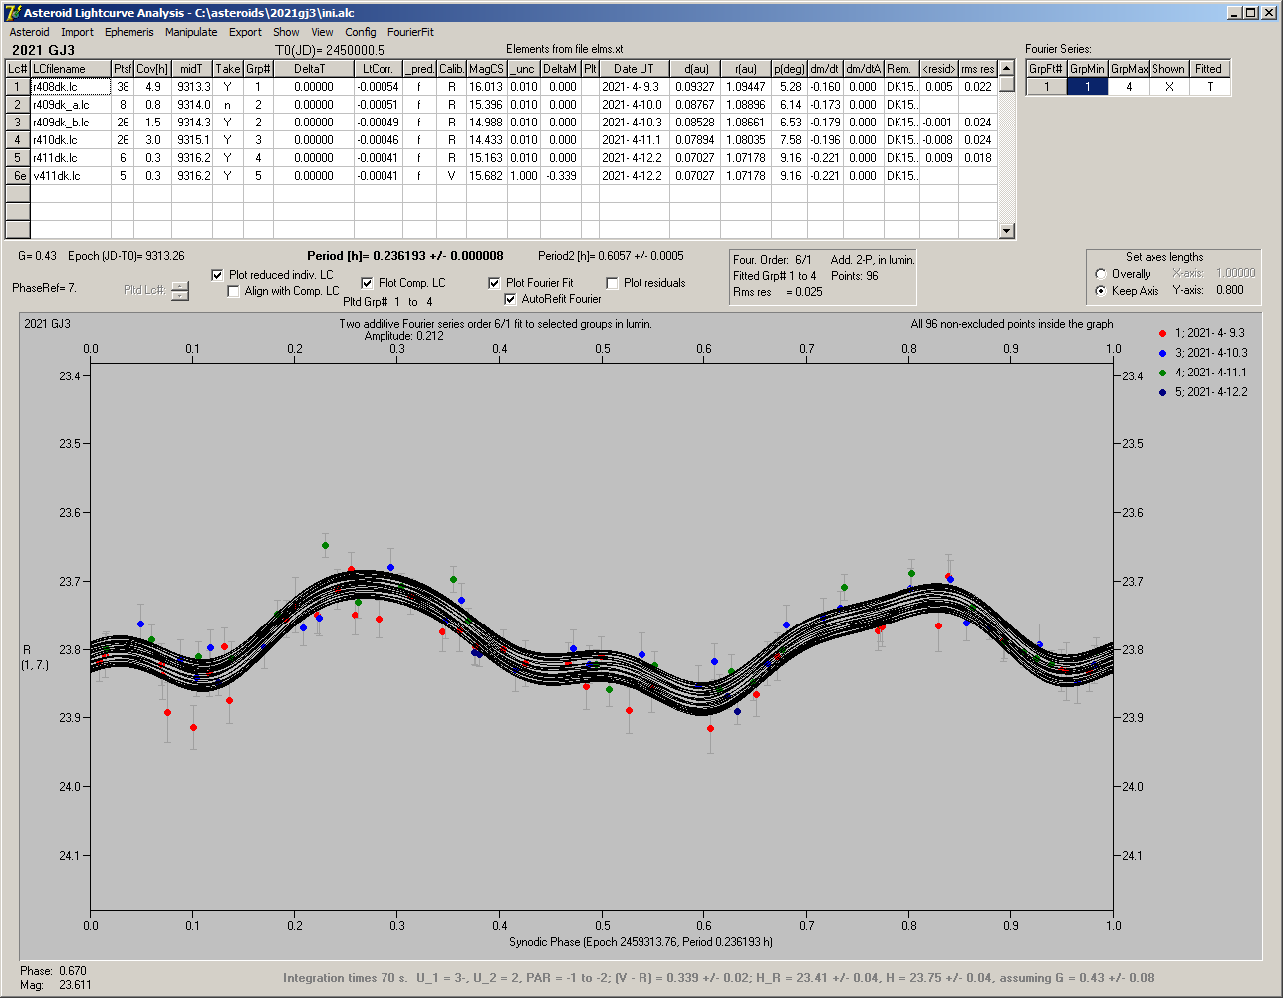Viewport: 1283px width, 998px height.
Task: Click the Fitted T cell in Fourier Series
Action: (1209, 87)
